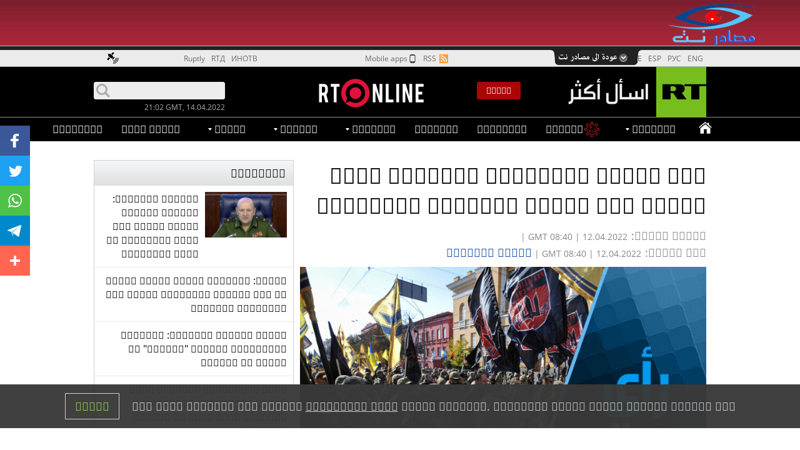Screen dimensions: 800x450
Task: Open the RSS feed icon
Action: click(x=444, y=59)
